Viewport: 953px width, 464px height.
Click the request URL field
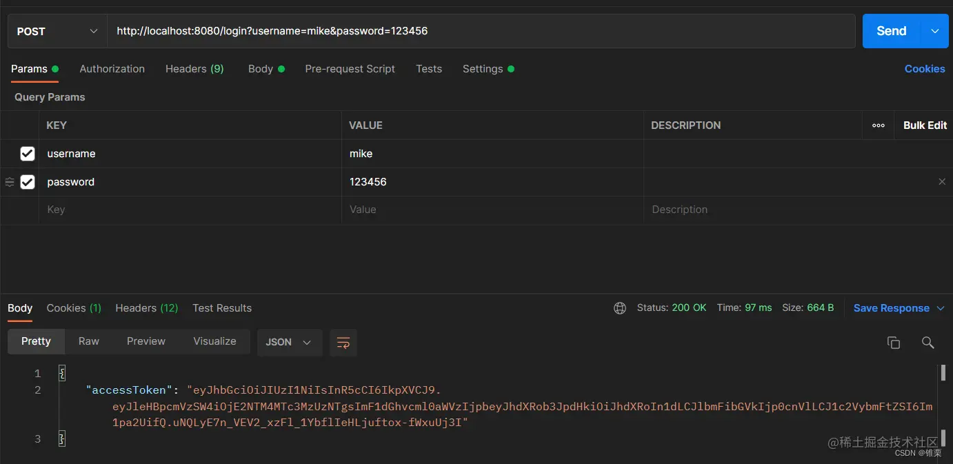point(481,31)
